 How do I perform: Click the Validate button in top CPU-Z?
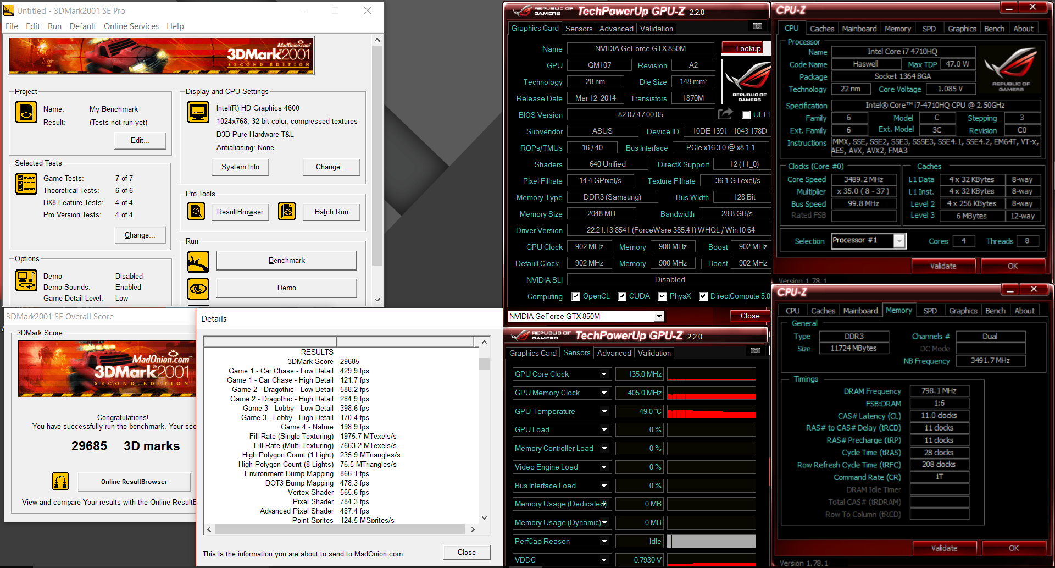943,266
